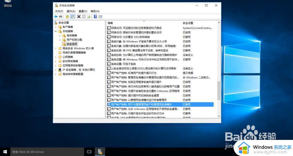Click the Task View taskbar icon
293x156 pixels.
pyautogui.click(x=89, y=152)
